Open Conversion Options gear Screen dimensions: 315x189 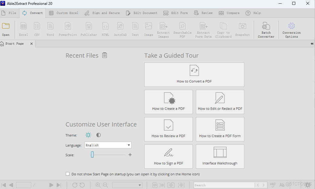(x=291, y=29)
